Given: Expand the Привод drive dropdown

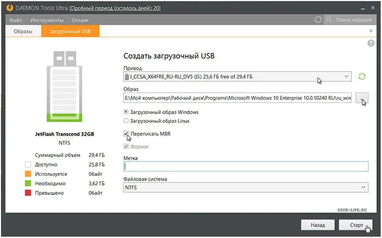Looking at the screenshot, I should (237, 76).
